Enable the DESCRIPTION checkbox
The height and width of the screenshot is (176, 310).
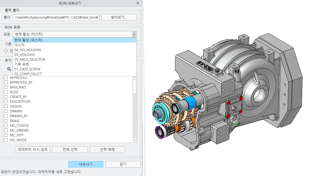pyautogui.click(x=6, y=101)
